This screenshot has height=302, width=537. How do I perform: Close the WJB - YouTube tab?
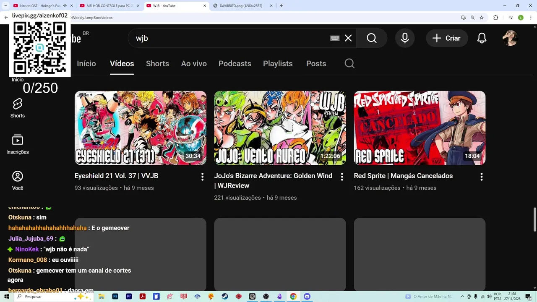coord(205,5)
